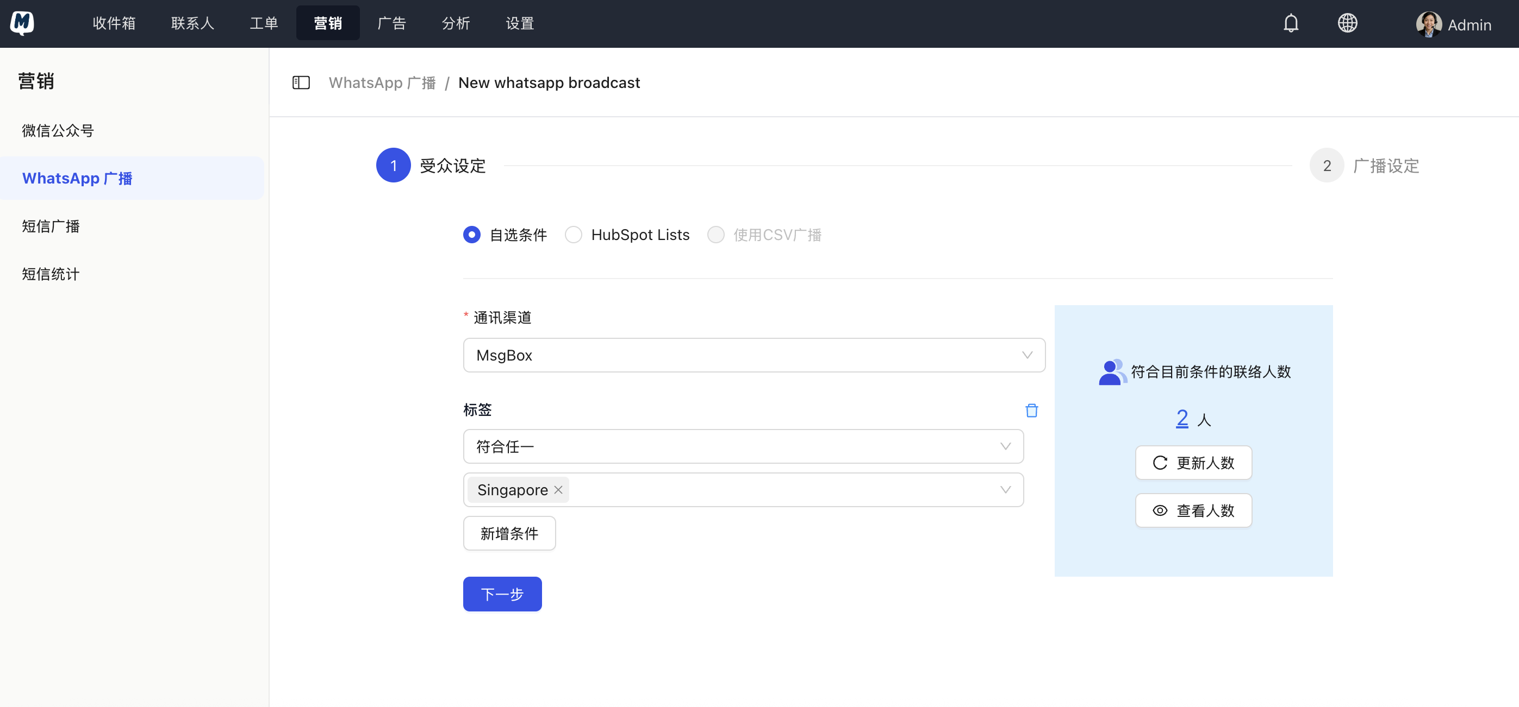Select the HubSpot Lists radio option

[573, 235]
